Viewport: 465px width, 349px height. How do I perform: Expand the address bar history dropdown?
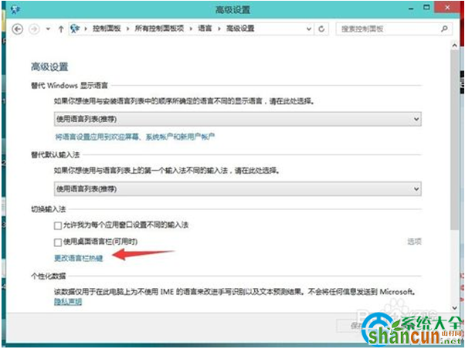309,29
